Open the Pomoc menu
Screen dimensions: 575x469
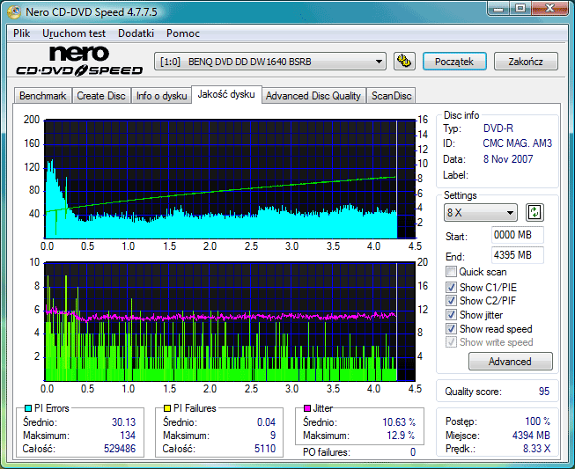pyautogui.click(x=183, y=33)
